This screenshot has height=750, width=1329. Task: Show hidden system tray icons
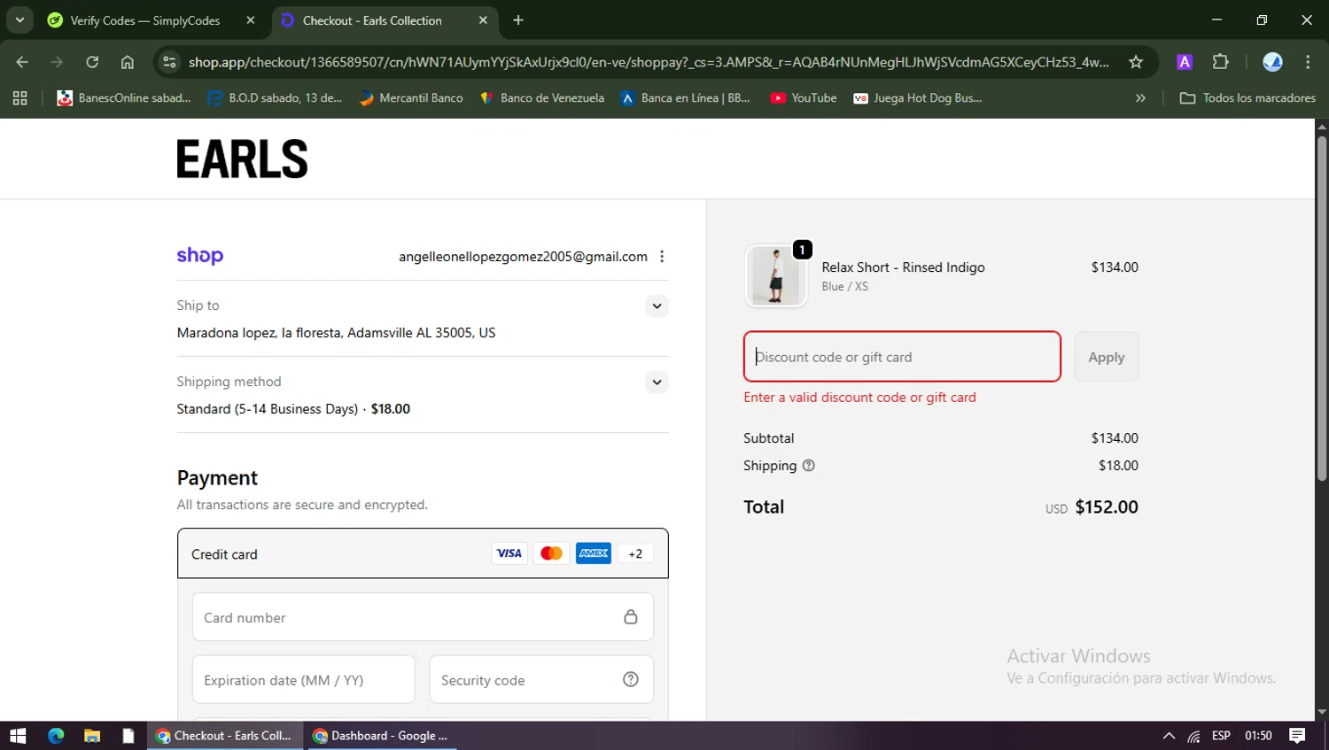click(1169, 736)
